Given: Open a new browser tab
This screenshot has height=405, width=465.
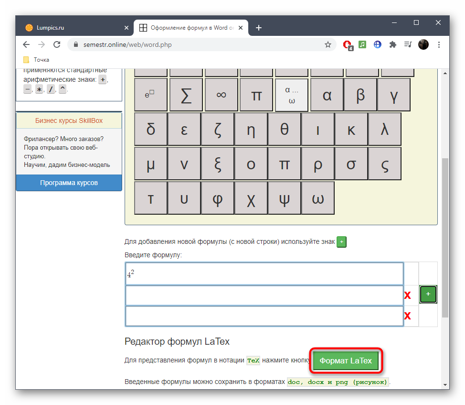Looking at the screenshot, I should [259, 28].
